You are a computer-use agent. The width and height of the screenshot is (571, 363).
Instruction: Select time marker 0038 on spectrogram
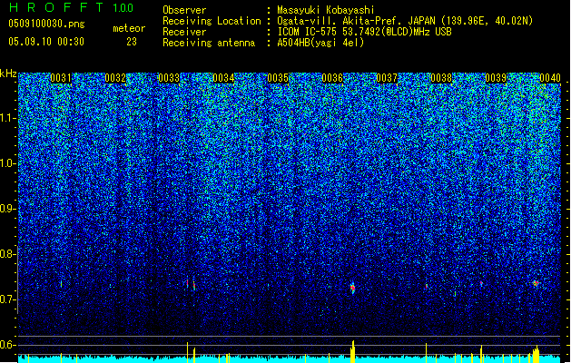pos(441,78)
